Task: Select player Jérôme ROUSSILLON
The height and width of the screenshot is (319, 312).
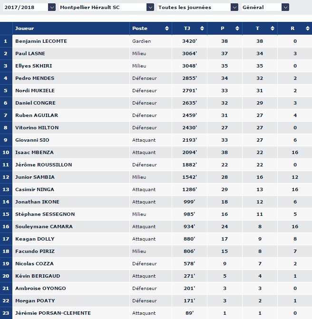Action: [x=44, y=165]
